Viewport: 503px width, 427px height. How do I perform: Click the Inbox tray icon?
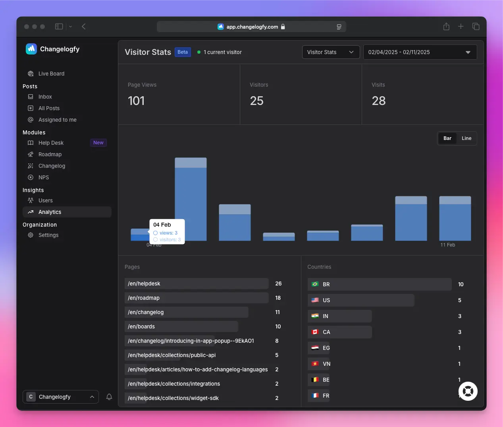click(31, 97)
